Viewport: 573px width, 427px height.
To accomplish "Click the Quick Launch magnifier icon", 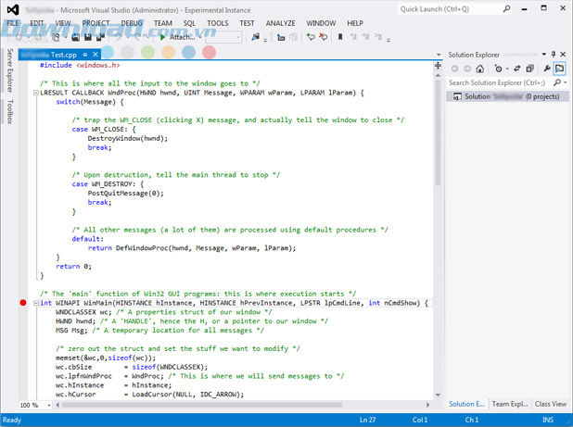I will click(506, 8).
